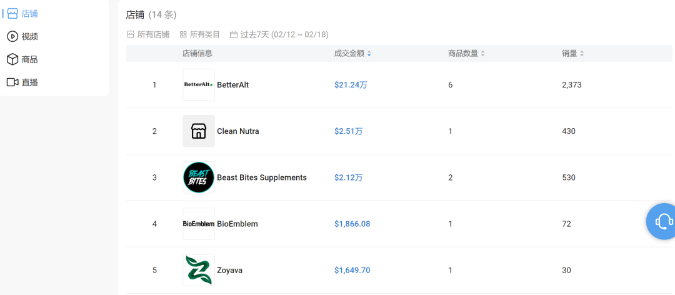Image resolution: width=675 pixels, height=295 pixels.
Task: Open the customer support headset button
Action: point(663,221)
